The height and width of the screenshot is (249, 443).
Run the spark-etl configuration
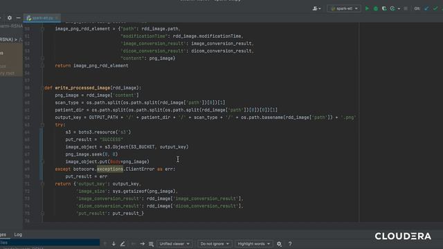[367, 8]
